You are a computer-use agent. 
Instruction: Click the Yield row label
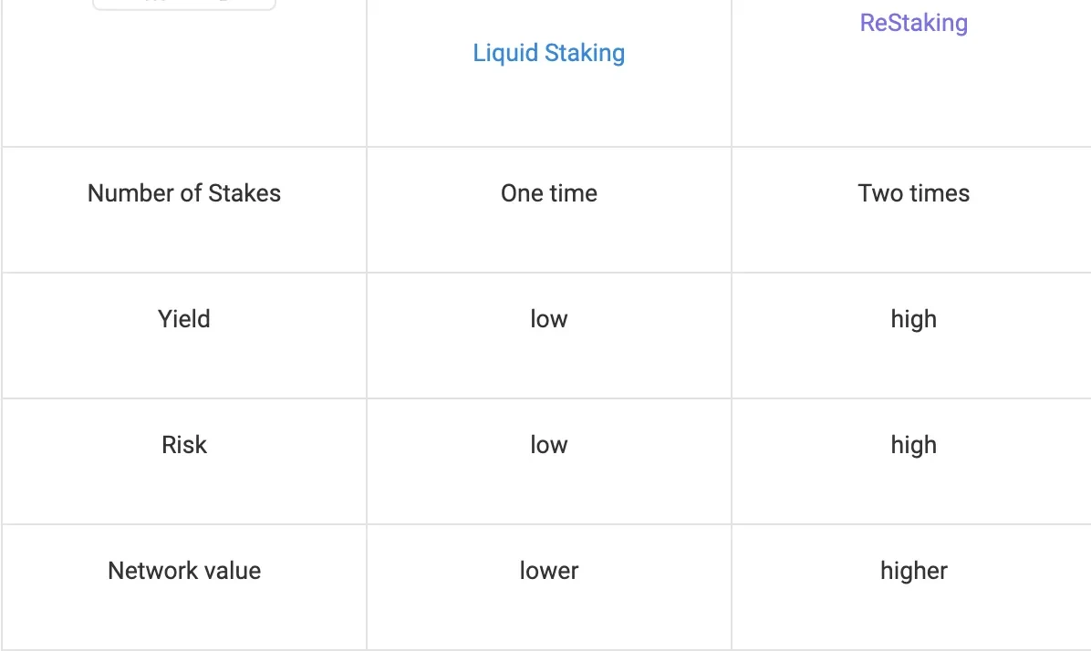[184, 319]
